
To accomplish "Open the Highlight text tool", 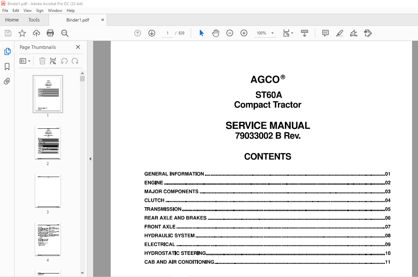I will click(339, 33).
